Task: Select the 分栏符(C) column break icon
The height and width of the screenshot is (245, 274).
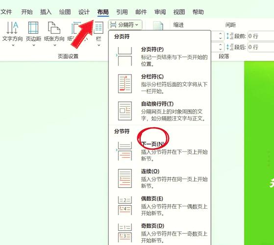Action: click(125, 84)
